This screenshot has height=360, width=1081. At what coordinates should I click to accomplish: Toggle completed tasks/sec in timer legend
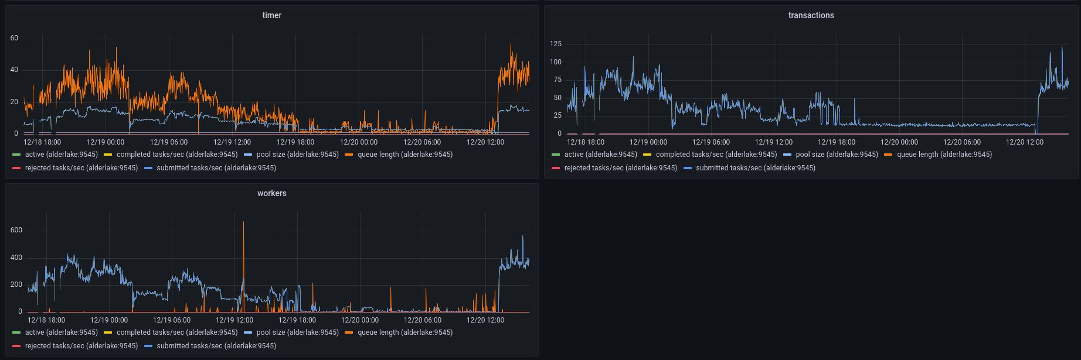[x=177, y=155]
